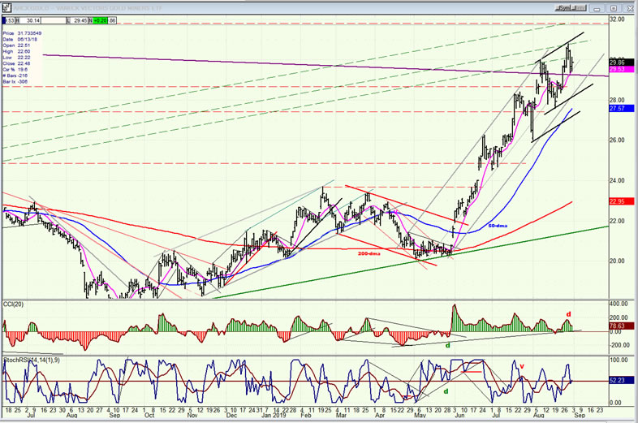This screenshot has height=423, width=638.
Task: Click the StochRSI value tag 52.23
Action: (x=621, y=380)
